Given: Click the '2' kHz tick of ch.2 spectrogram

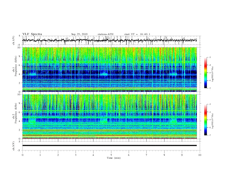Looking at the screenshot, I should [20, 130].
